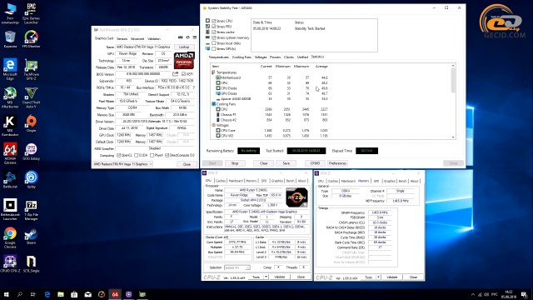Open Tools dropdown arrow in left CPU-Z

(266, 277)
